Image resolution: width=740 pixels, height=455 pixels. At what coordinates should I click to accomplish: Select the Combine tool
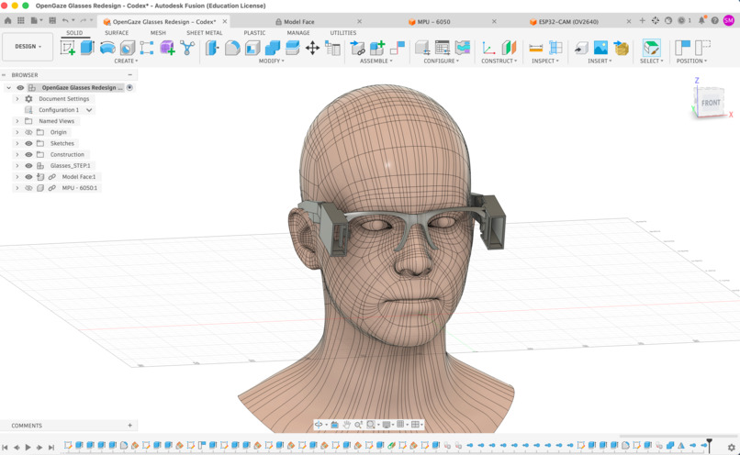[x=273, y=48]
